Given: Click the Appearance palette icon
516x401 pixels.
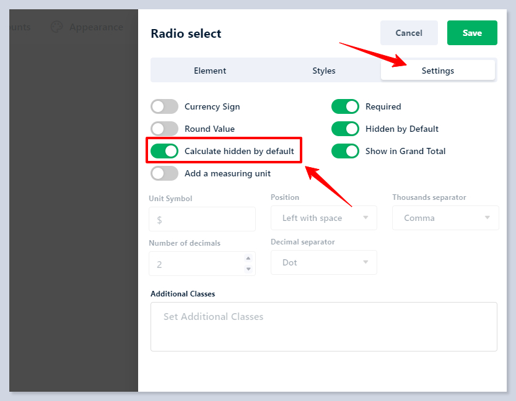Looking at the screenshot, I should click(57, 27).
